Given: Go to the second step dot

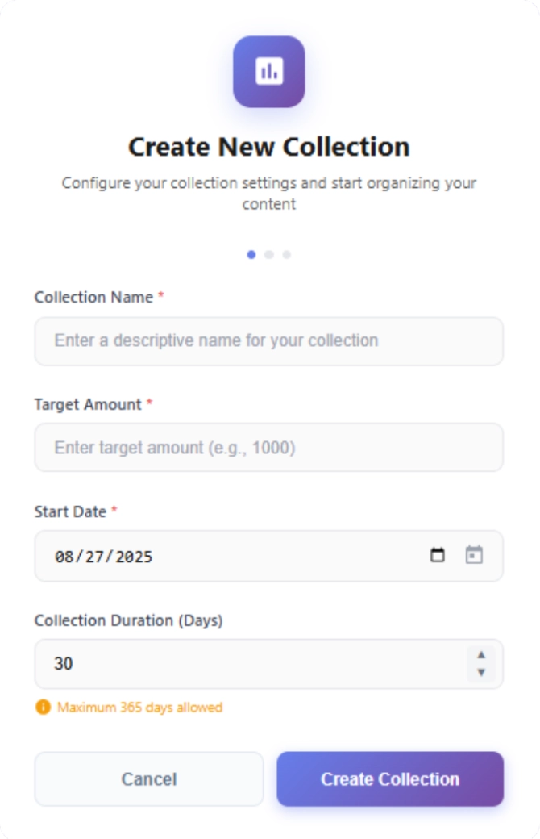Looking at the screenshot, I should [x=269, y=254].
